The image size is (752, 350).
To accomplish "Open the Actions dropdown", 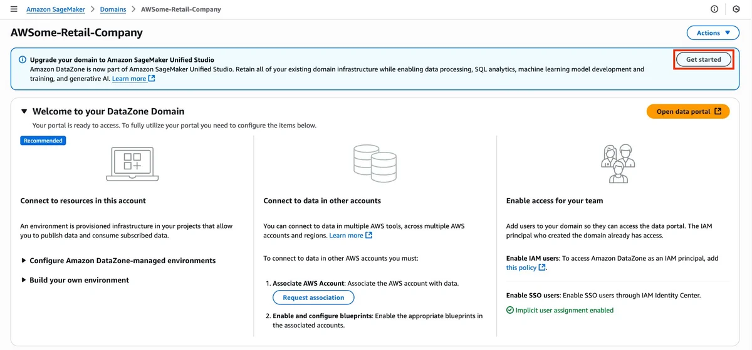I will pyautogui.click(x=713, y=33).
